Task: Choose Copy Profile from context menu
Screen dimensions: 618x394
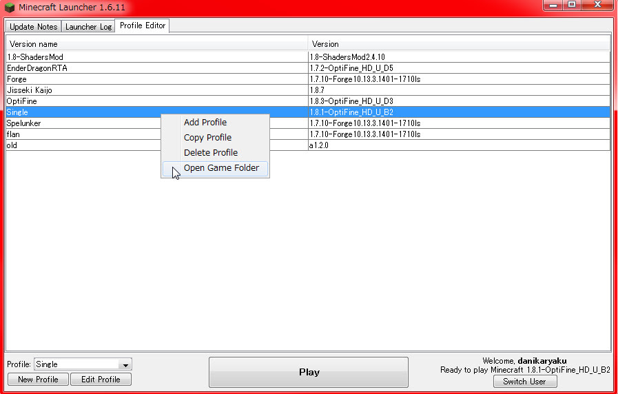Action: pyautogui.click(x=215, y=138)
